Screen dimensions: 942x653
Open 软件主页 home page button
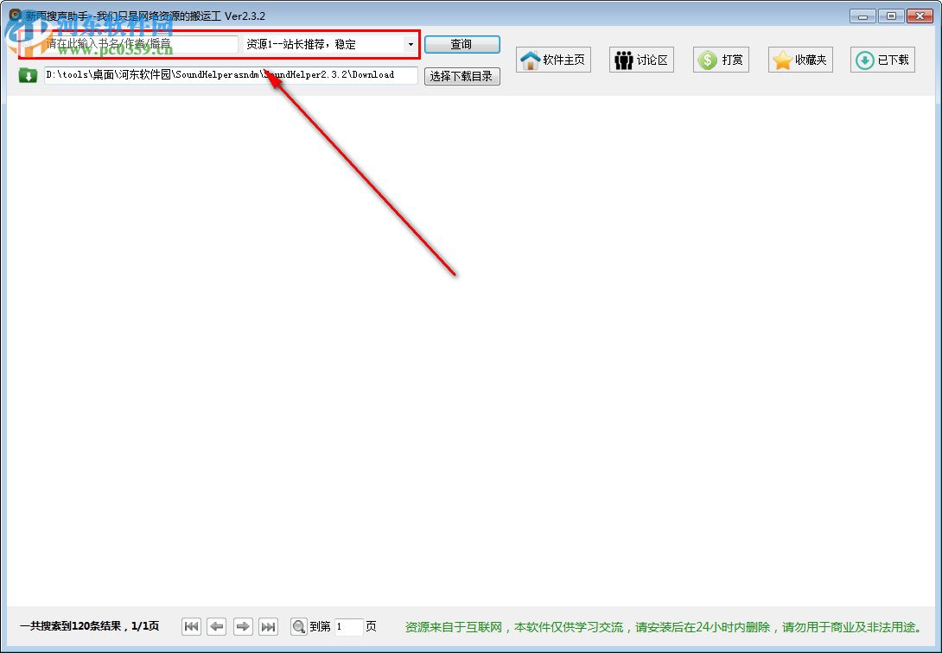coord(553,60)
